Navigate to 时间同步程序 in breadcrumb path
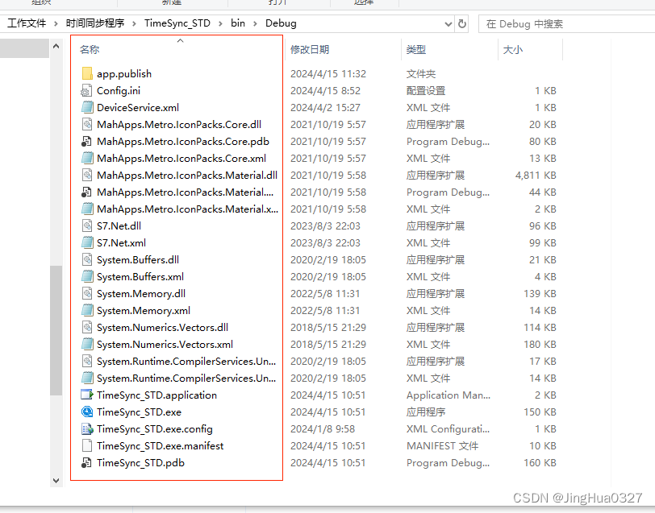 point(94,23)
